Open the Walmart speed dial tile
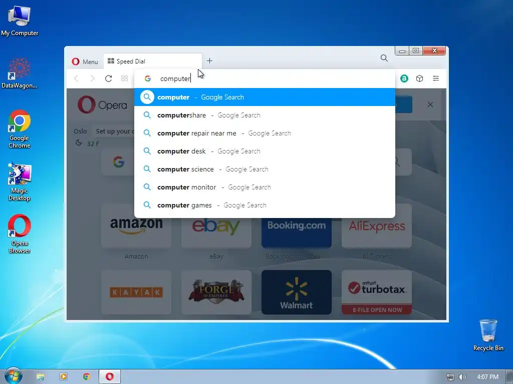The image size is (513, 384). (297, 292)
